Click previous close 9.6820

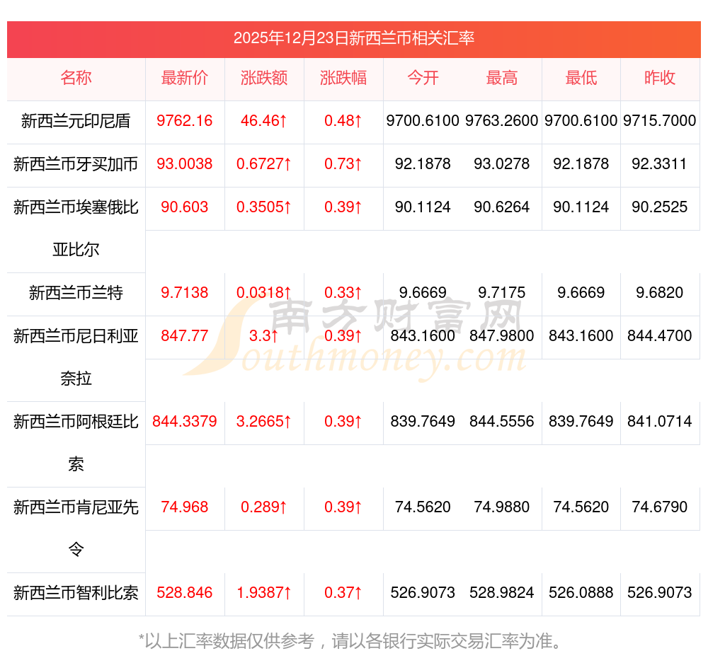tap(660, 292)
